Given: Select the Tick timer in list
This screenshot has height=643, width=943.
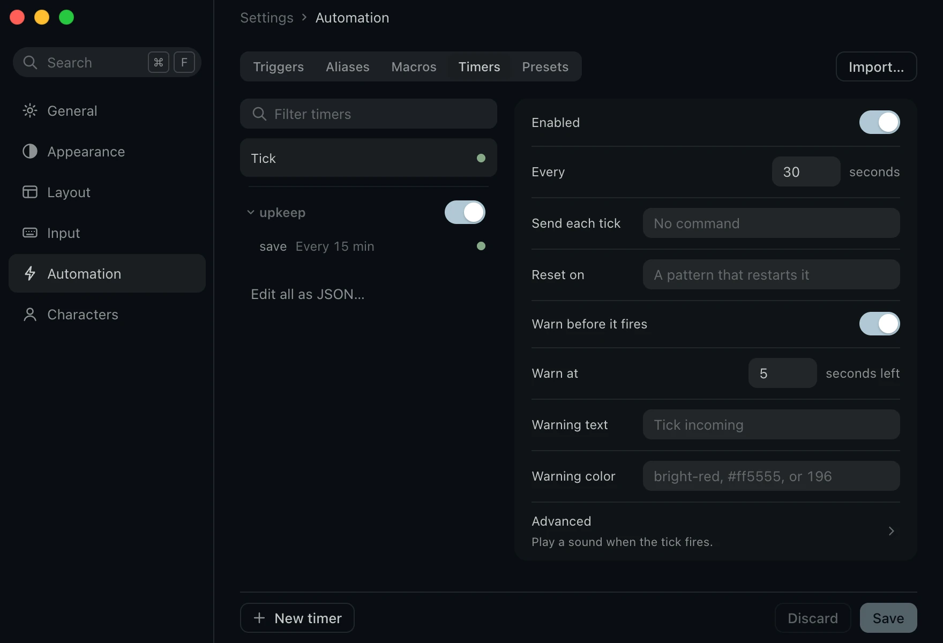Looking at the screenshot, I should click(x=369, y=158).
